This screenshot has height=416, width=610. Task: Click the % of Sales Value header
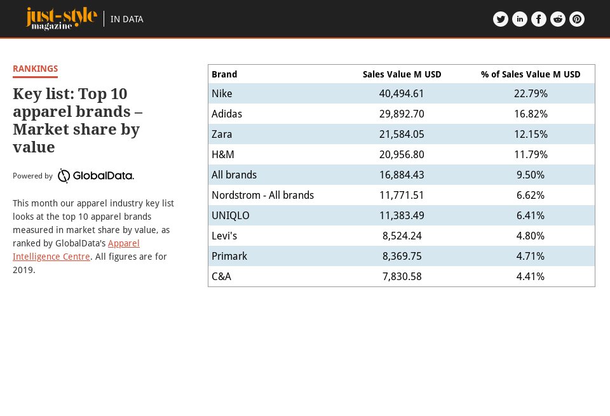tap(531, 74)
